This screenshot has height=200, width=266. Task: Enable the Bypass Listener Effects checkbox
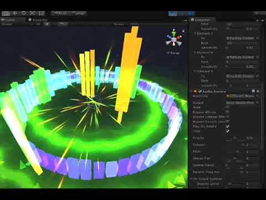[x=228, y=117]
